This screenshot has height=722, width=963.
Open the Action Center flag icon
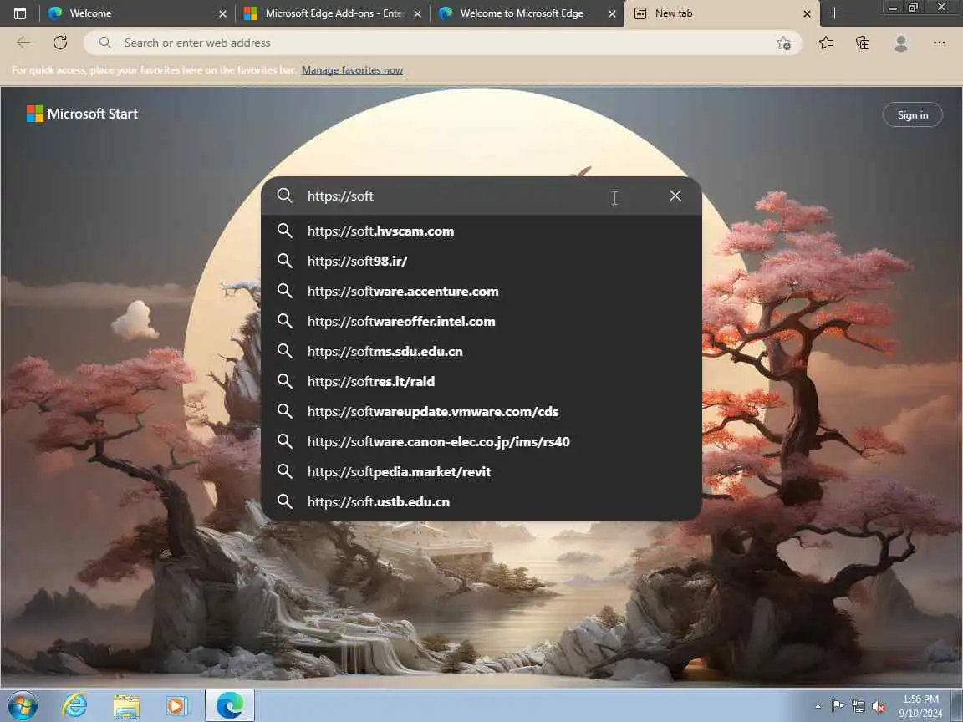[x=837, y=706]
